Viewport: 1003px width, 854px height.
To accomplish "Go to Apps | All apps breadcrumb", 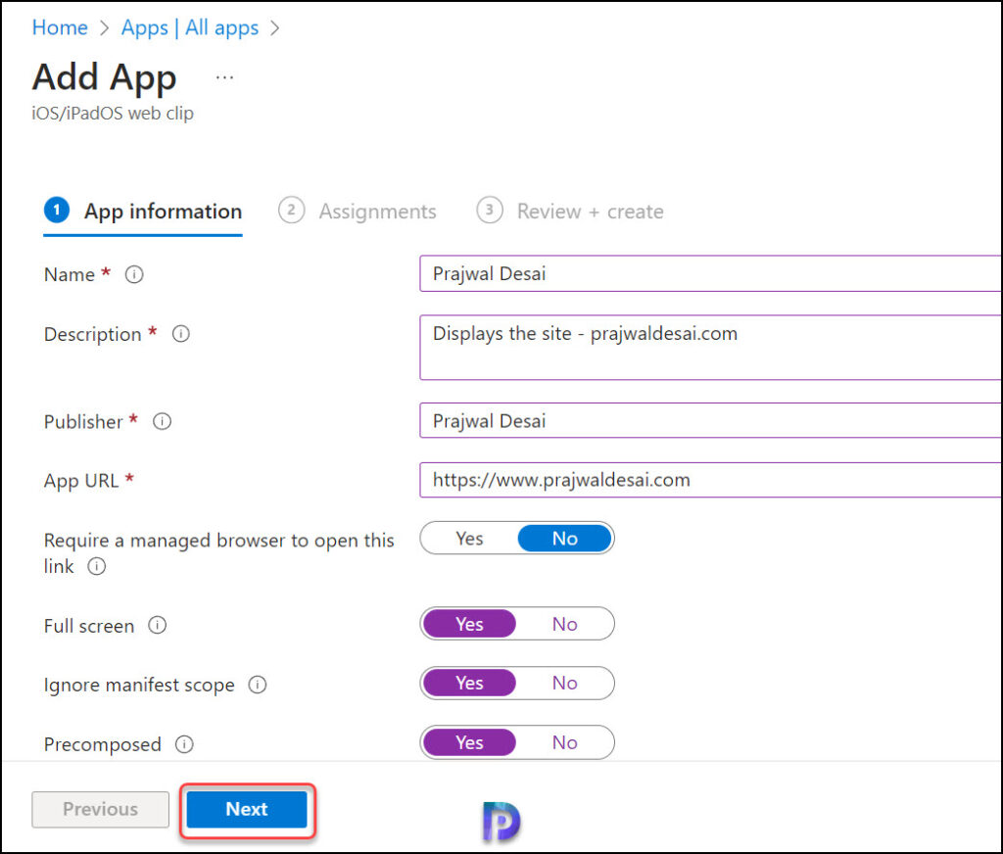I will [x=190, y=27].
